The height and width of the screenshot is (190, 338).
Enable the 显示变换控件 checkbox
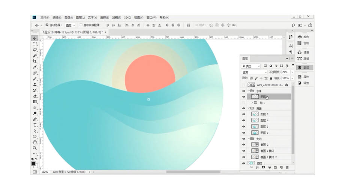80,25
